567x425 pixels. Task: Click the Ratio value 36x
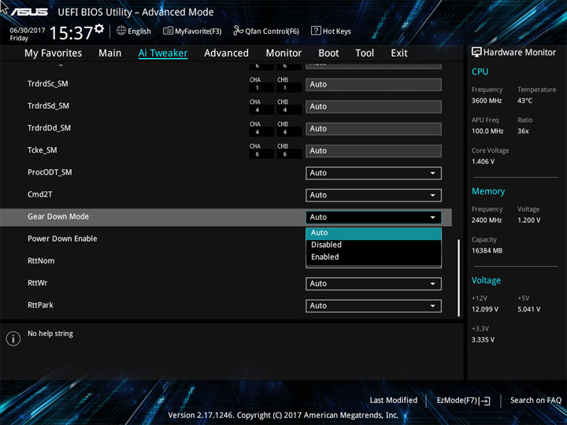pos(523,131)
